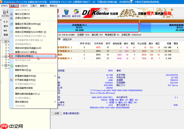This screenshot has width=184, height=129.
Task: Select the 系统保留(C:) partition row
Action: (x=118, y=47)
